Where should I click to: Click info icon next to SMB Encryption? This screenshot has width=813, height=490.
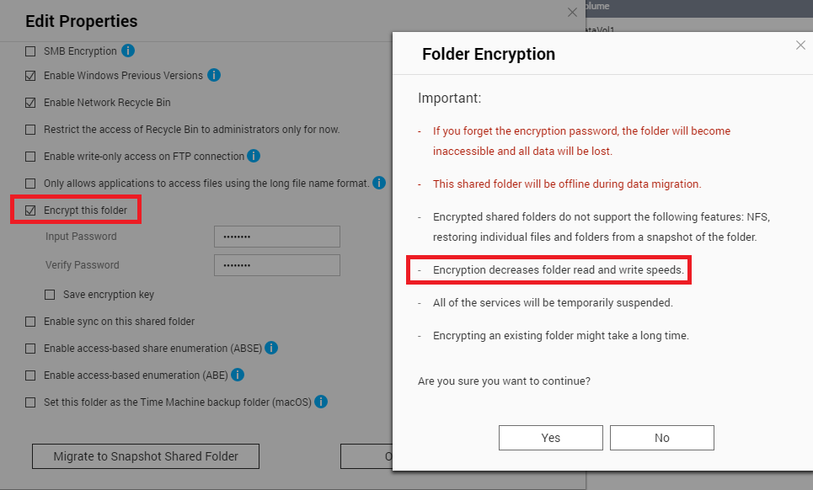pos(127,51)
